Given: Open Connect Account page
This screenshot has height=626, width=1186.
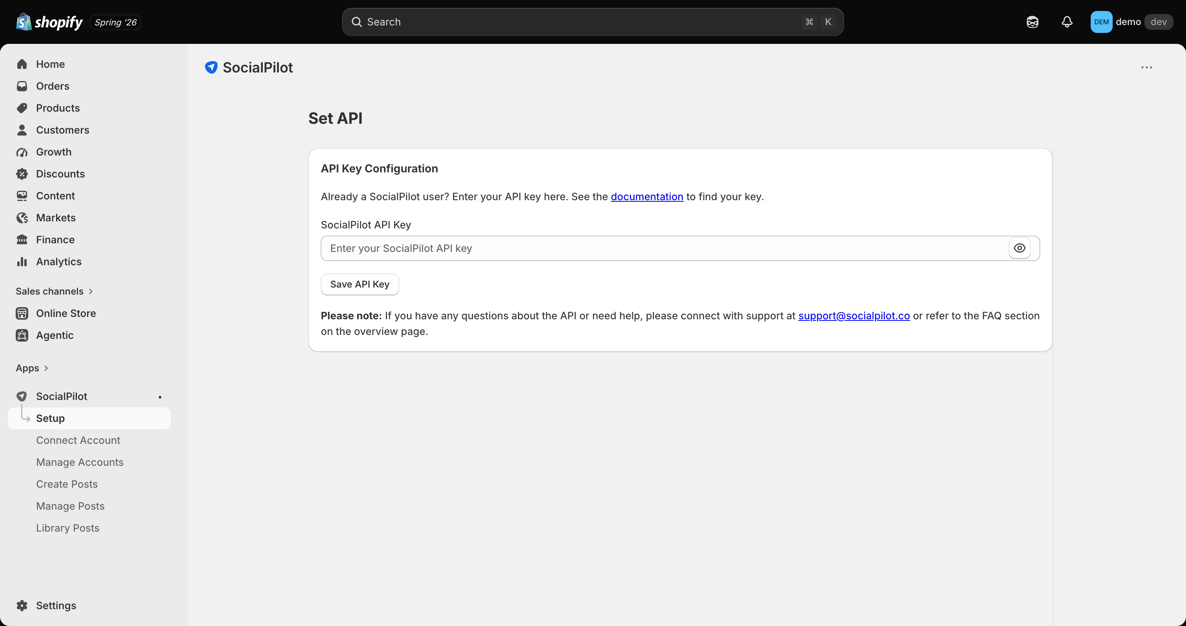Looking at the screenshot, I should [x=78, y=440].
